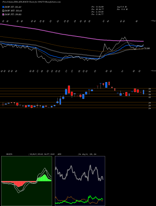Click the 24 price axis label
Image resolution: width=156 pixels, height=206 pixels.
149,108
